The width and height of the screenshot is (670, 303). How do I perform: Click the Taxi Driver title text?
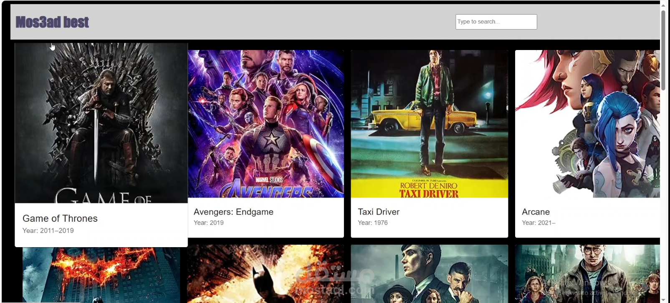[x=379, y=212]
